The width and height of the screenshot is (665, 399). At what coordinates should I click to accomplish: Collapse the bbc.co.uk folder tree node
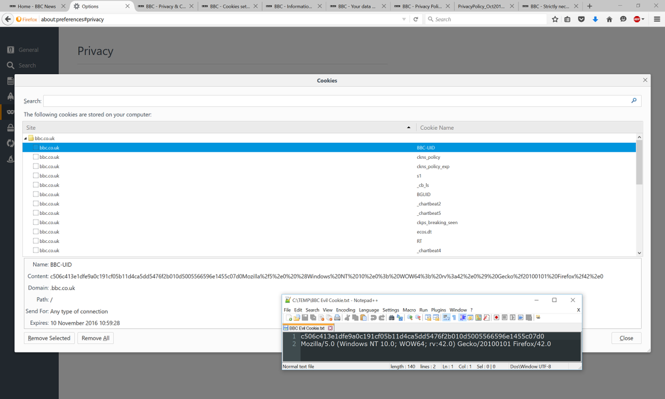tap(25, 138)
